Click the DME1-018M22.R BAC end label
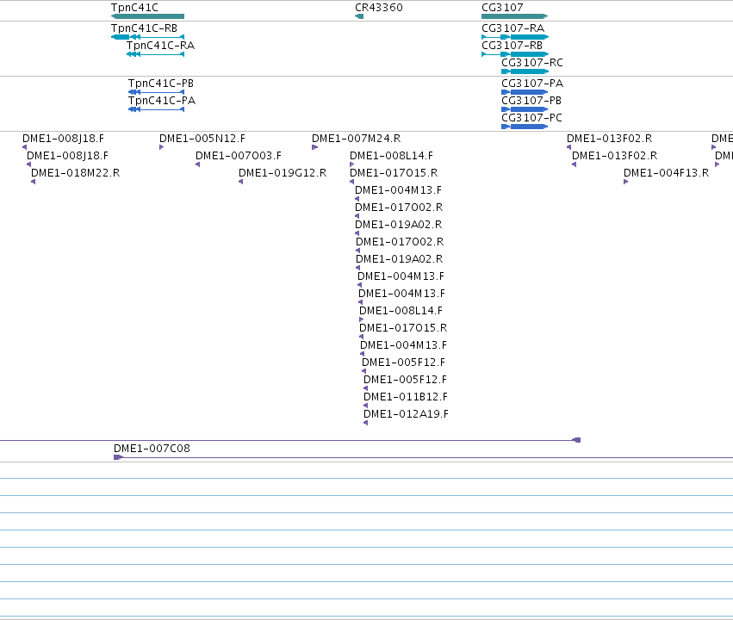Screen dimensions: 733x620 coord(75,173)
